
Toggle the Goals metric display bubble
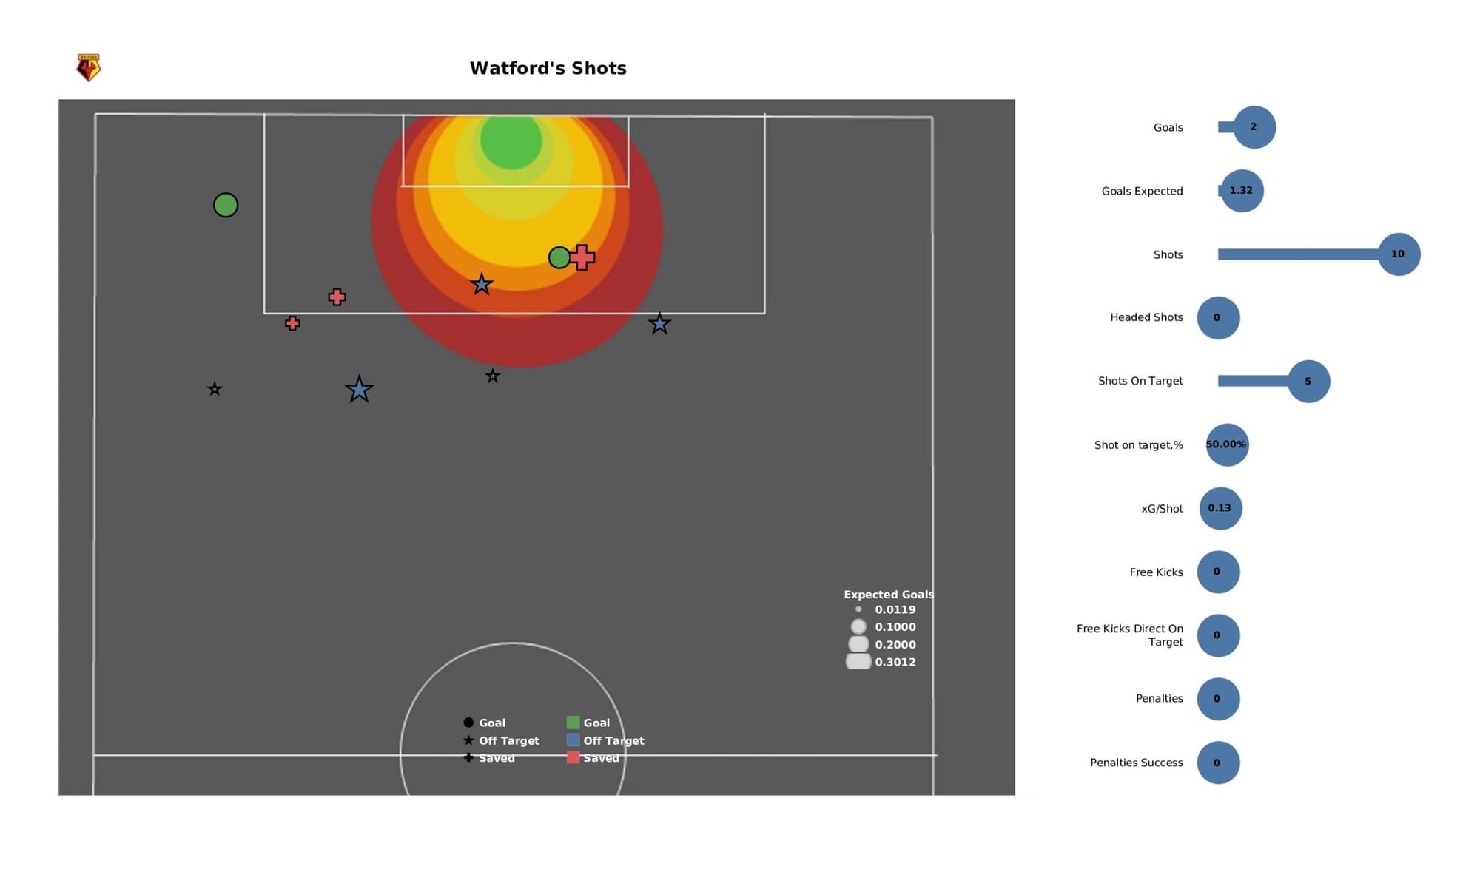(1252, 126)
